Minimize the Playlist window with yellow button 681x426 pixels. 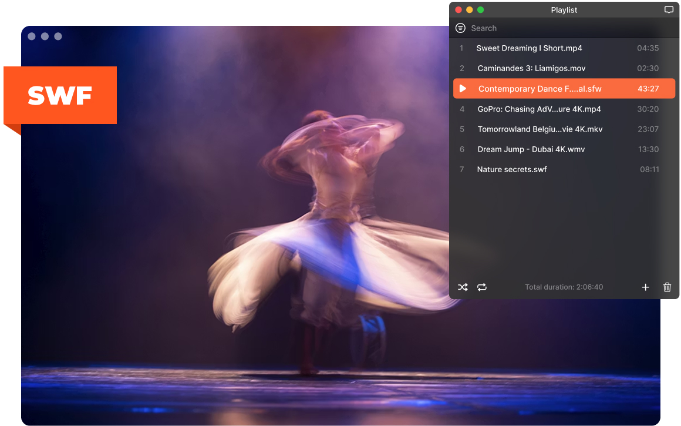(470, 10)
